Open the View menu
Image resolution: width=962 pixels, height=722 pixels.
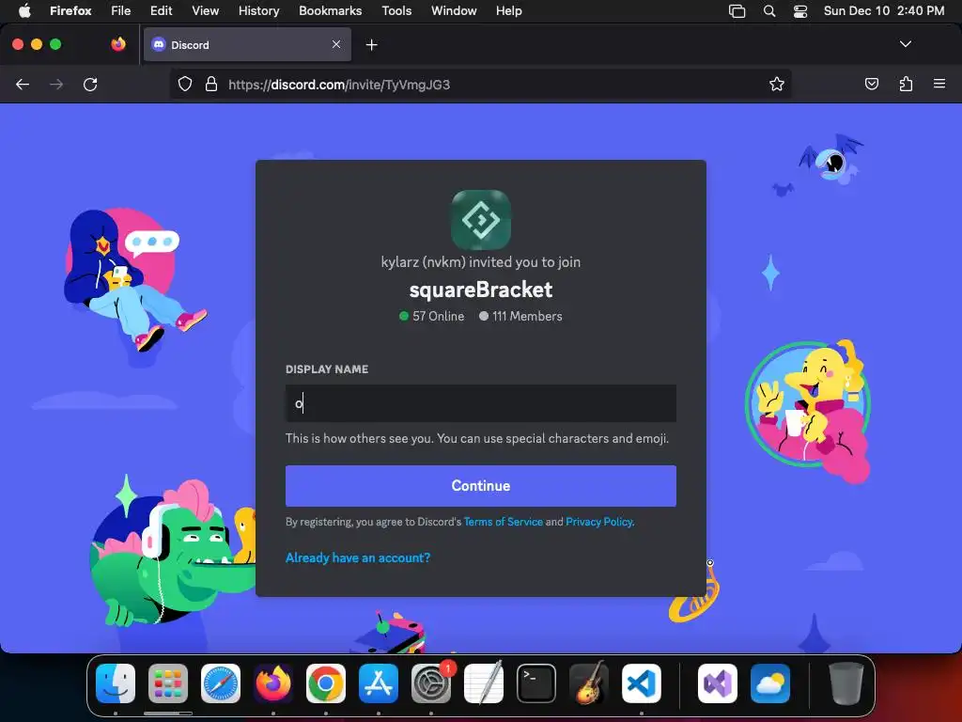[x=205, y=10]
